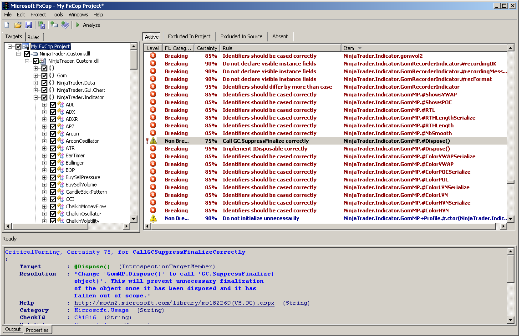Switch to the Rules tab
This screenshot has width=519, height=336.
point(33,37)
